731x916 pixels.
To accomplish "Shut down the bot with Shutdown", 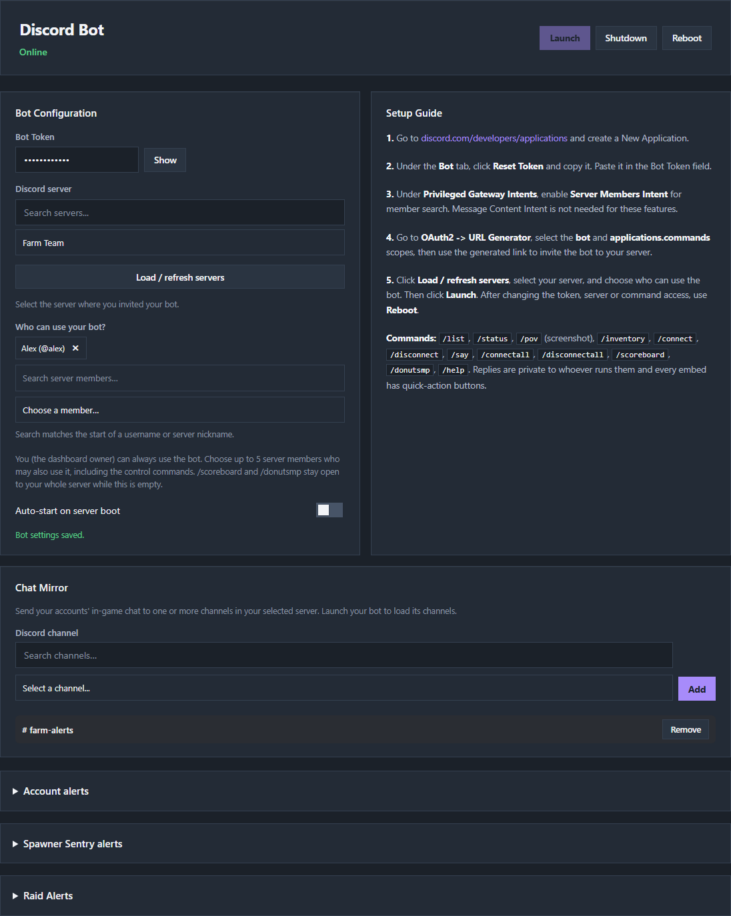I will pyautogui.click(x=626, y=38).
